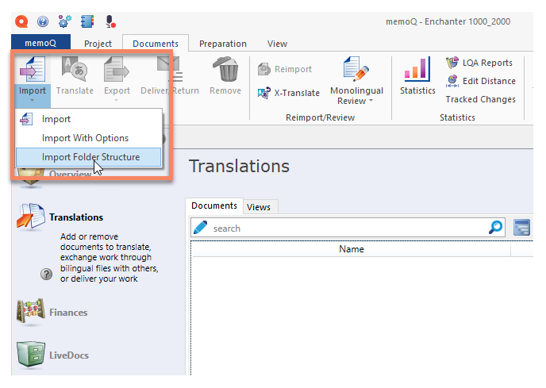This screenshot has height=388, width=546.
Task: Open the memoQ ribbon tab
Action: (40, 43)
